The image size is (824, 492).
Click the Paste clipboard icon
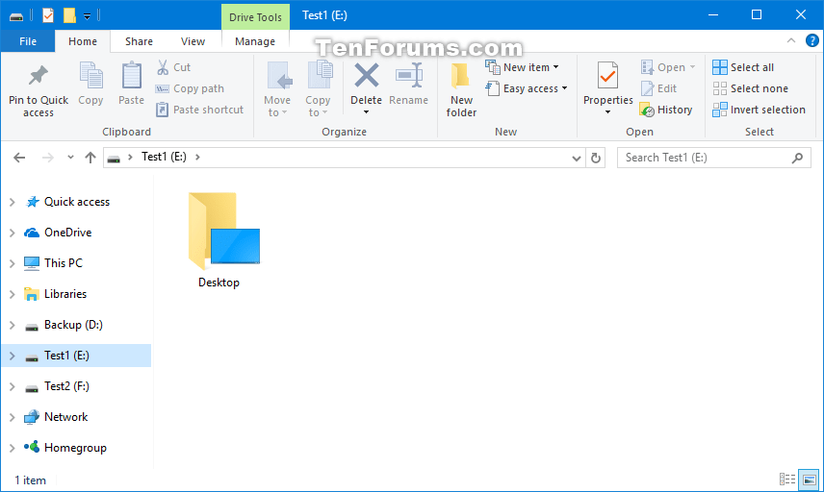coord(131,76)
